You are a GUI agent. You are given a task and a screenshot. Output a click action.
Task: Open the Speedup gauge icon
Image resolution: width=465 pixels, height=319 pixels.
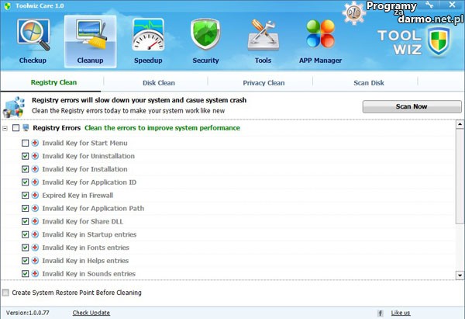(148, 36)
